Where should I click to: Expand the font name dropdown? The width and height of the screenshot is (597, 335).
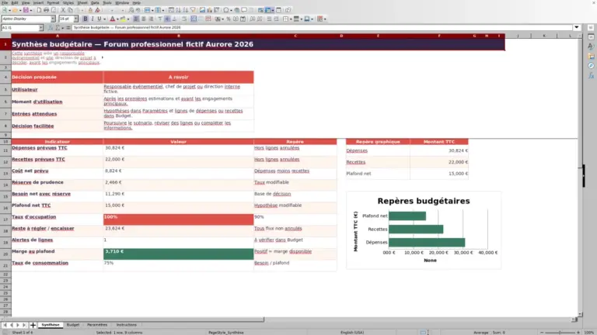pyautogui.click(x=53, y=19)
